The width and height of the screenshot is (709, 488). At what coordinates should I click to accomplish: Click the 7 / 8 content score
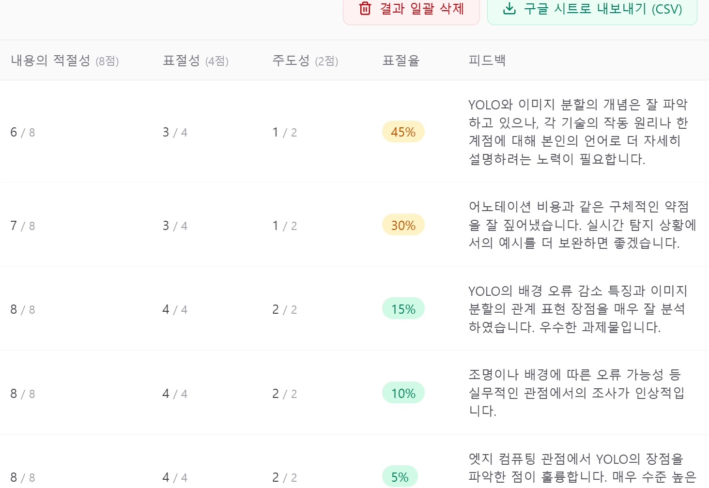[x=23, y=226]
